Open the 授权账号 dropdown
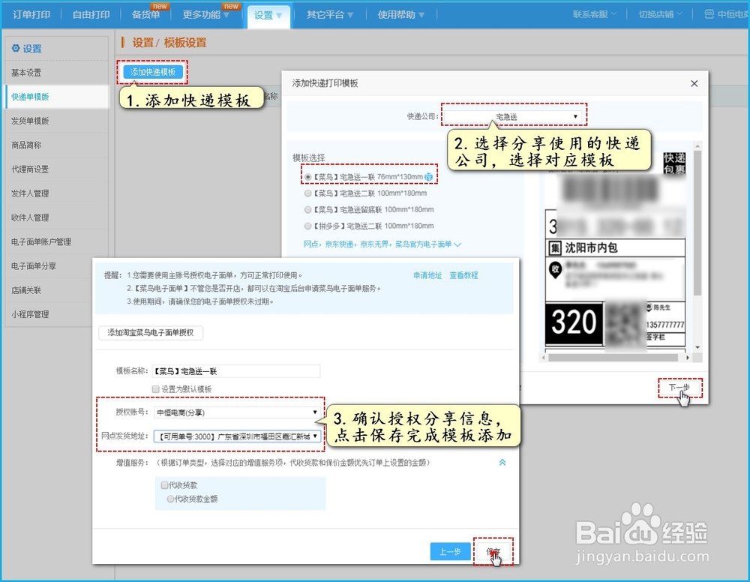This screenshot has width=750, height=582. pyautogui.click(x=237, y=412)
